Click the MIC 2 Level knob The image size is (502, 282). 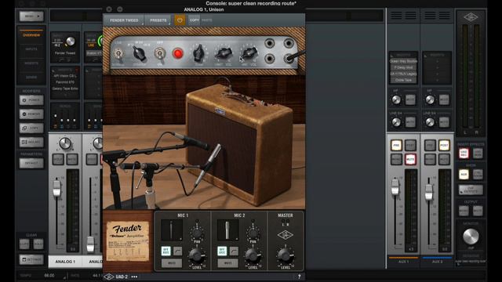pos(253,255)
